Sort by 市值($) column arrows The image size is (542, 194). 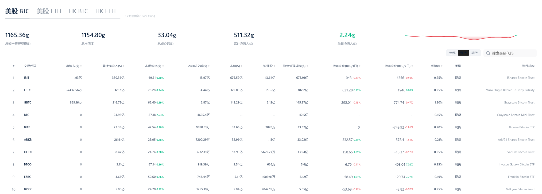point(242,66)
